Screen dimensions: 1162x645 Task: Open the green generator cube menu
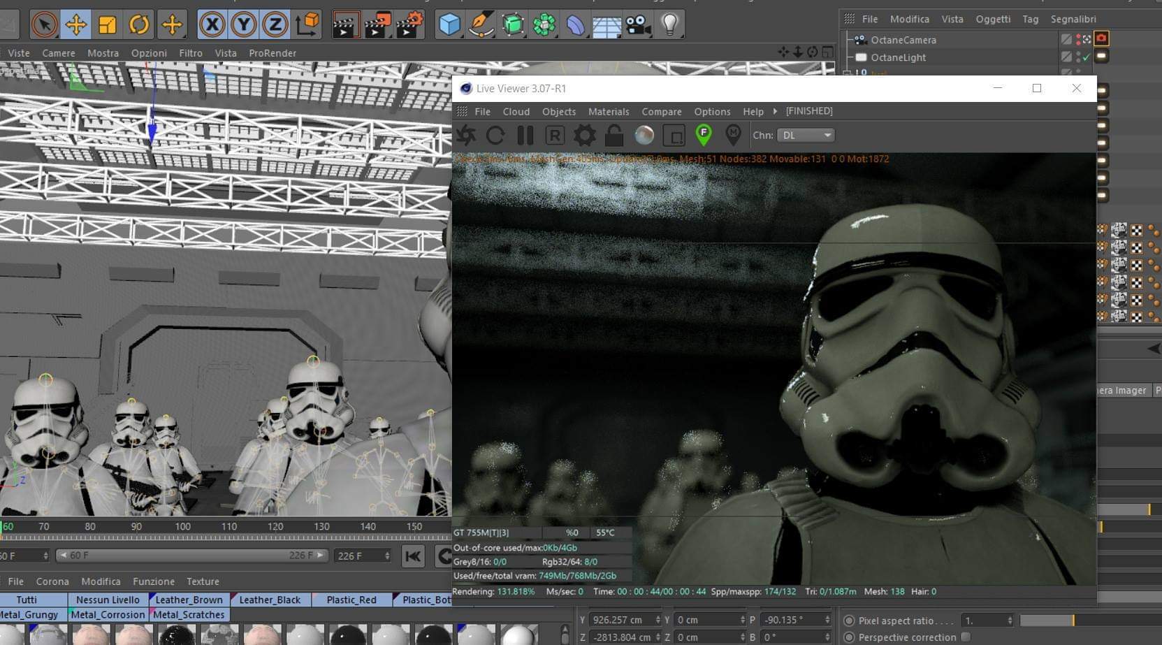click(x=512, y=24)
